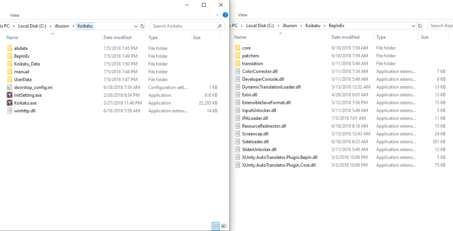
Task: Click BepInEx breadcrumb in right address bar
Action: (337, 26)
